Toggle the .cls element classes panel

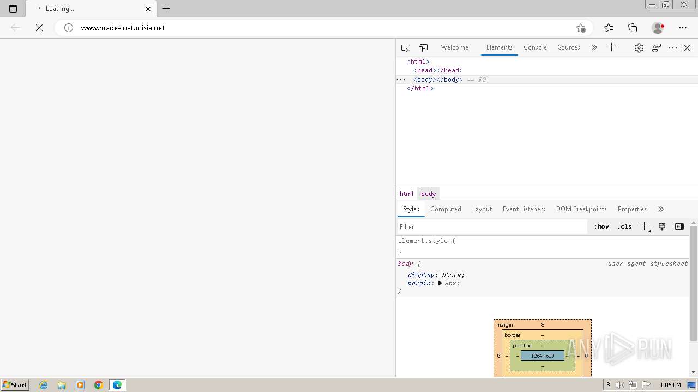624,227
